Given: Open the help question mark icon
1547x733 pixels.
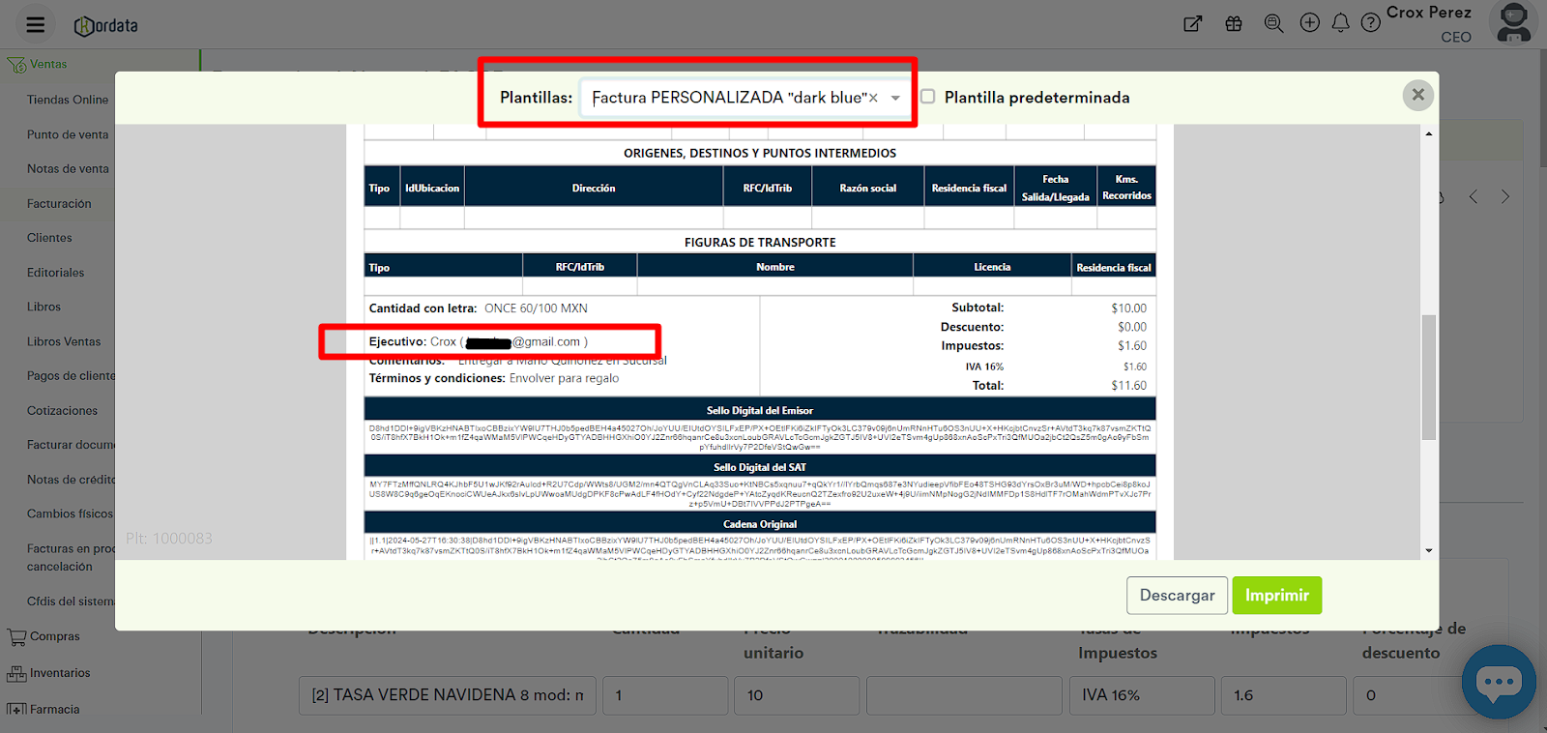Looking at the screenshot, I should 1370,23.
